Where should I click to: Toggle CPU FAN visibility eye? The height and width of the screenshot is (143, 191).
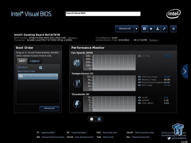139,56
